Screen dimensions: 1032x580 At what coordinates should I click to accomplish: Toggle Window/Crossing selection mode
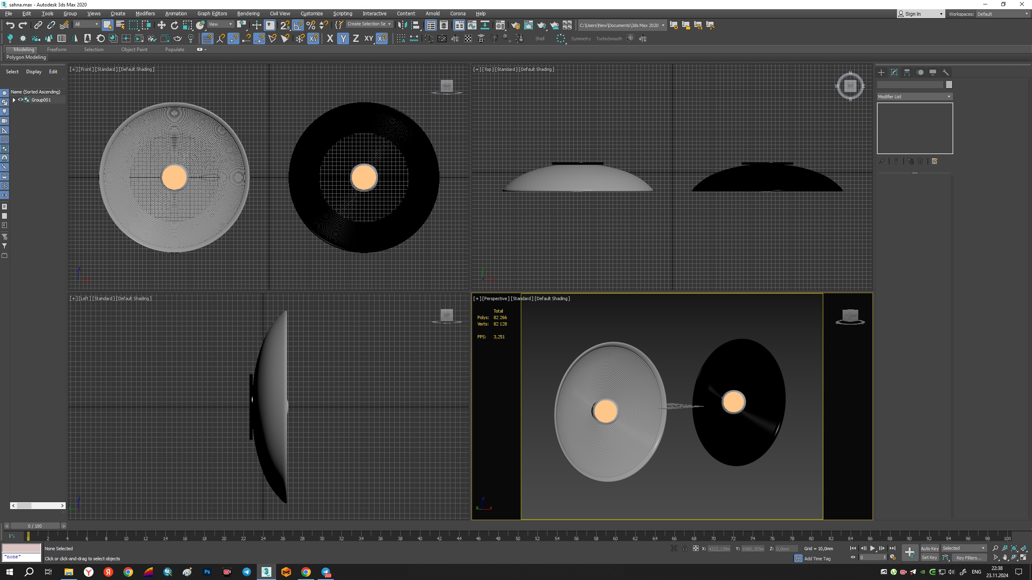point(146,25)
